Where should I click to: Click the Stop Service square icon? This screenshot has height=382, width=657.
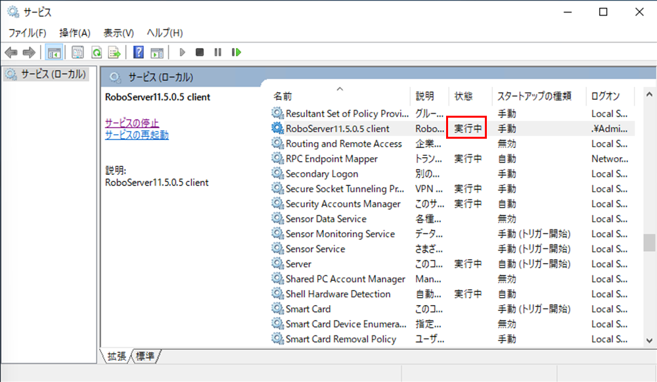click(200, 53)
